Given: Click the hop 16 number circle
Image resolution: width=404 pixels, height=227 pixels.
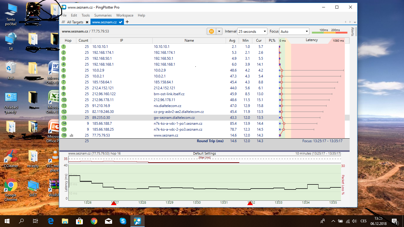Looking at the screenshot, I should point(64,135).
